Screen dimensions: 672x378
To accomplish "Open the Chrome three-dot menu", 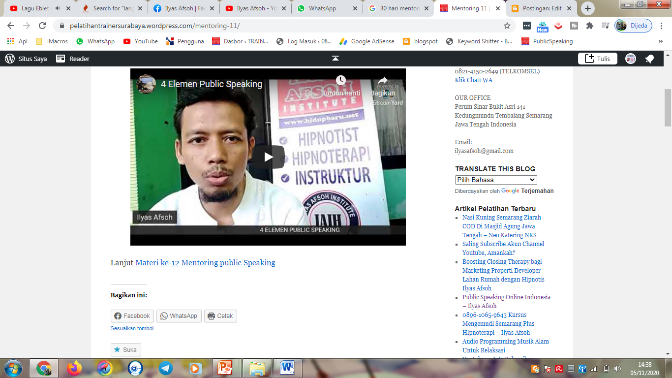I will (x=662, y=26).
